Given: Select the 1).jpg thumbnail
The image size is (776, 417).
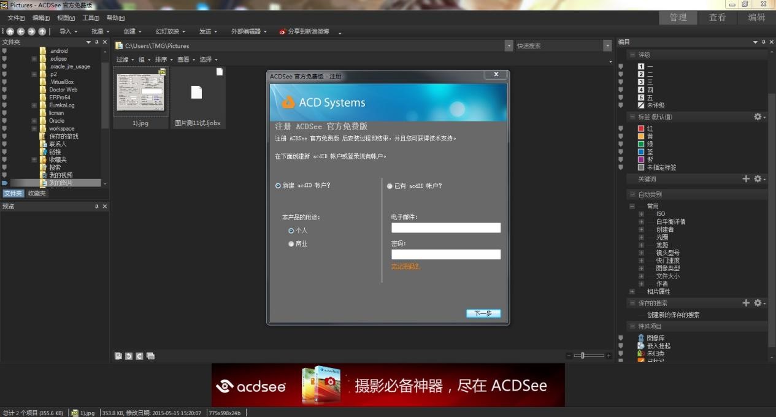Looking at the screenshot, I should [x=140, y=92].
